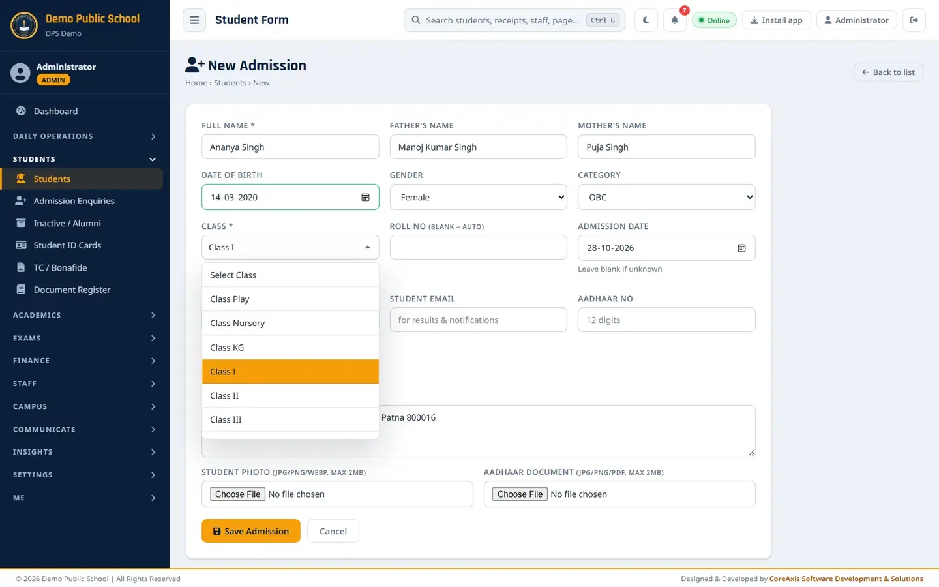Expand Daily Operations sidebar section

[85, 136]
